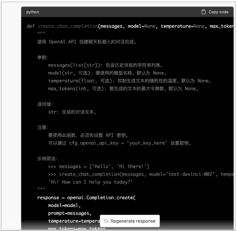Click the python language label in header

point(33,12)
